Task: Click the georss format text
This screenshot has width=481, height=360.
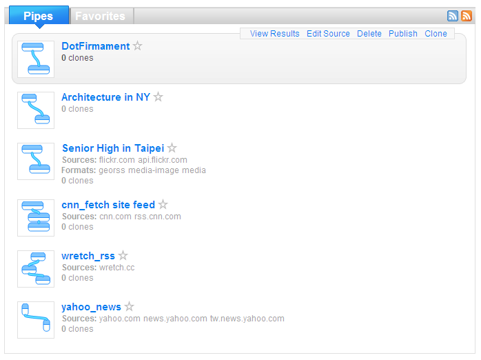Action: coord(112,170)
